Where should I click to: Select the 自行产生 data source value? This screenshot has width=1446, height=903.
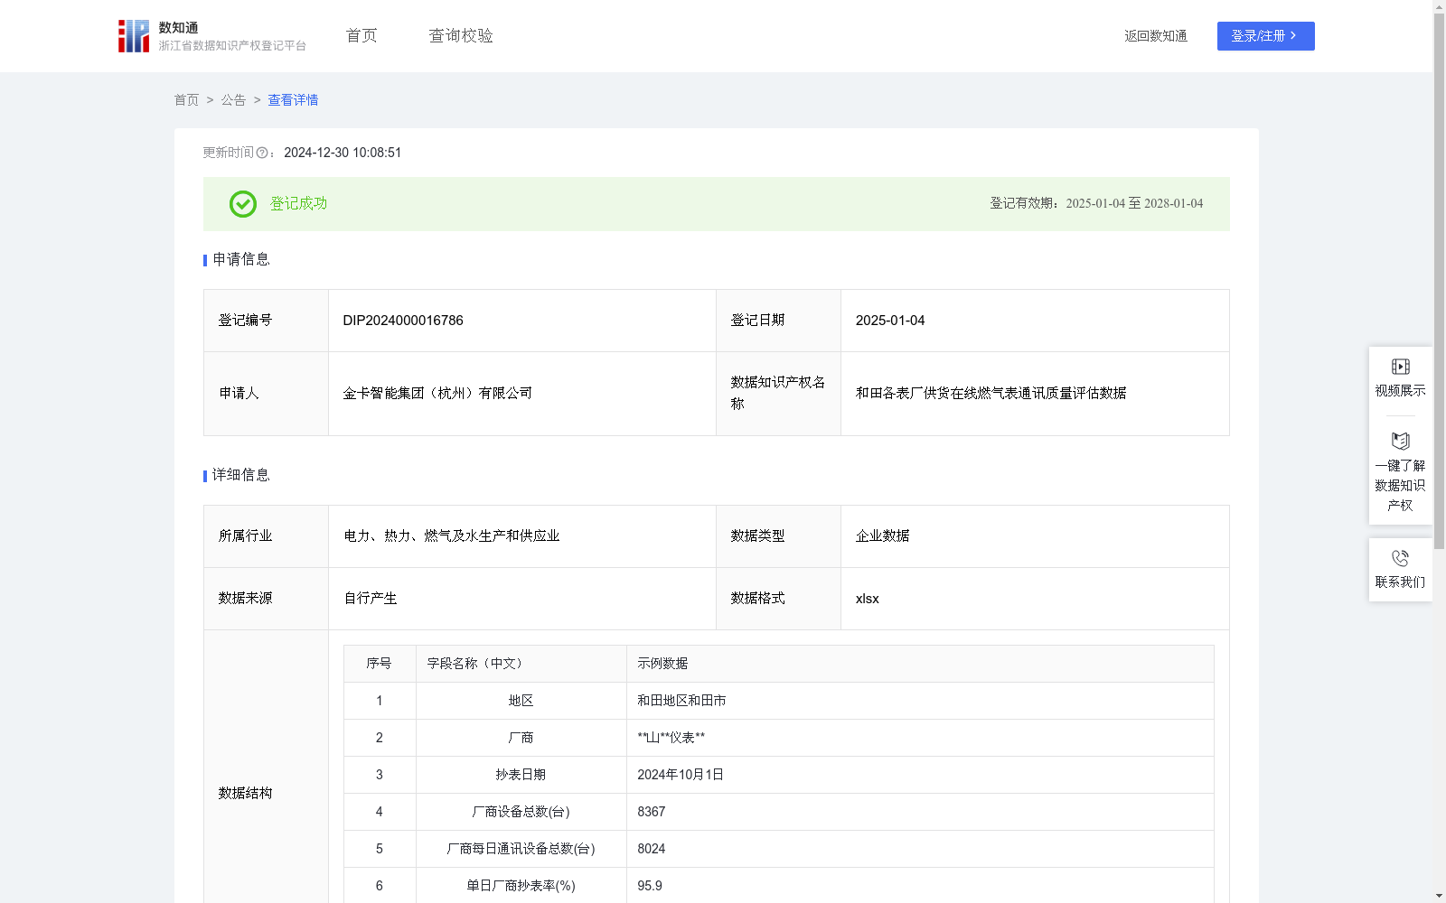370,599
